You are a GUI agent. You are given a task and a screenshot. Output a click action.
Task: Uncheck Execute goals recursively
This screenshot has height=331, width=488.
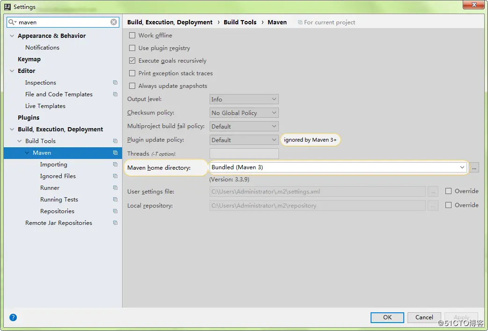(x=132, y=61)
